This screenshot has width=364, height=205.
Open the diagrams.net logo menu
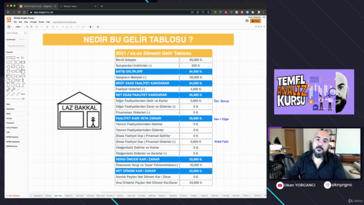click(x=9, y=19)
